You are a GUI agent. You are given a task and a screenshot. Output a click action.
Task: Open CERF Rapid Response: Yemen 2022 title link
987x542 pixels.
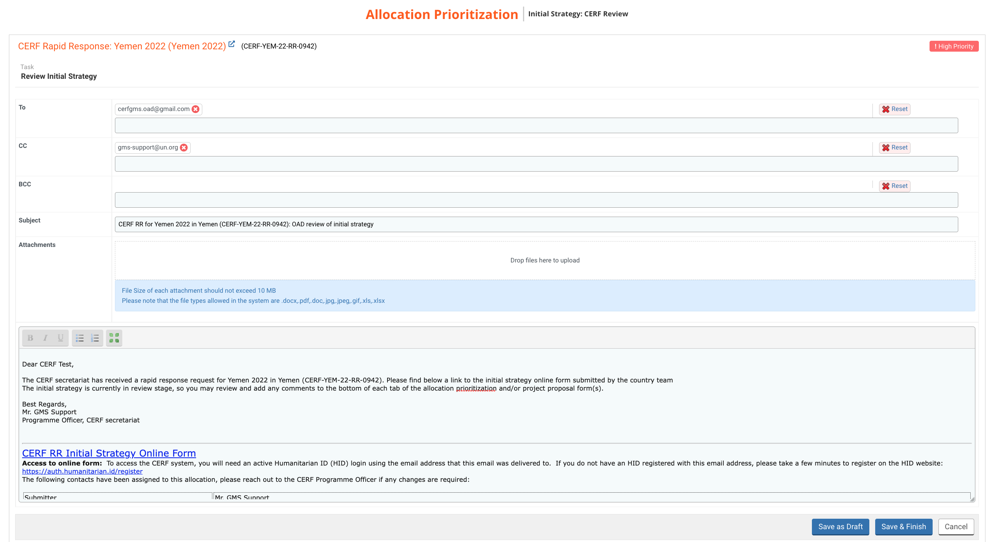(122, 46)
